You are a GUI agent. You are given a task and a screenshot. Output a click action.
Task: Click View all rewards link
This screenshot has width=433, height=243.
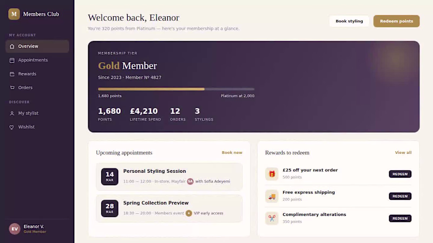pos(403,153)
